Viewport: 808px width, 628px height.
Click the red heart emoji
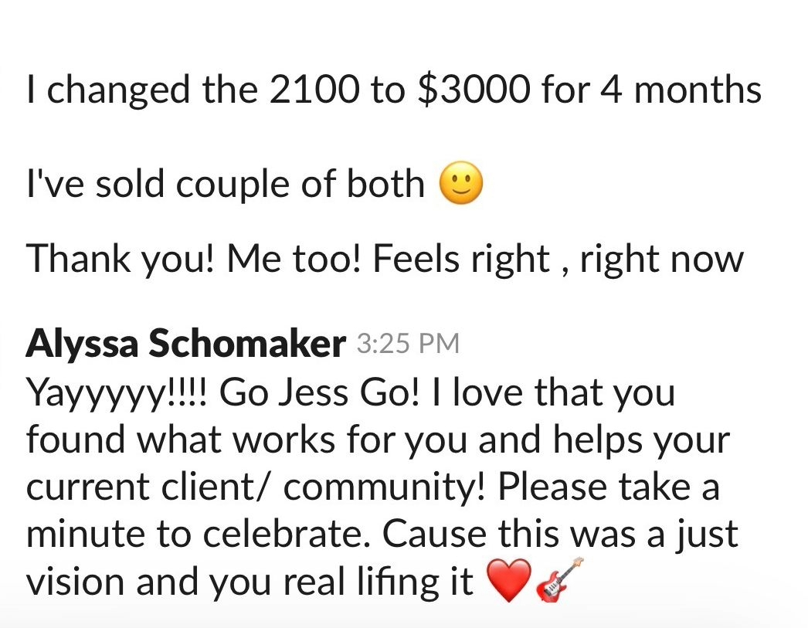[511, 581]
